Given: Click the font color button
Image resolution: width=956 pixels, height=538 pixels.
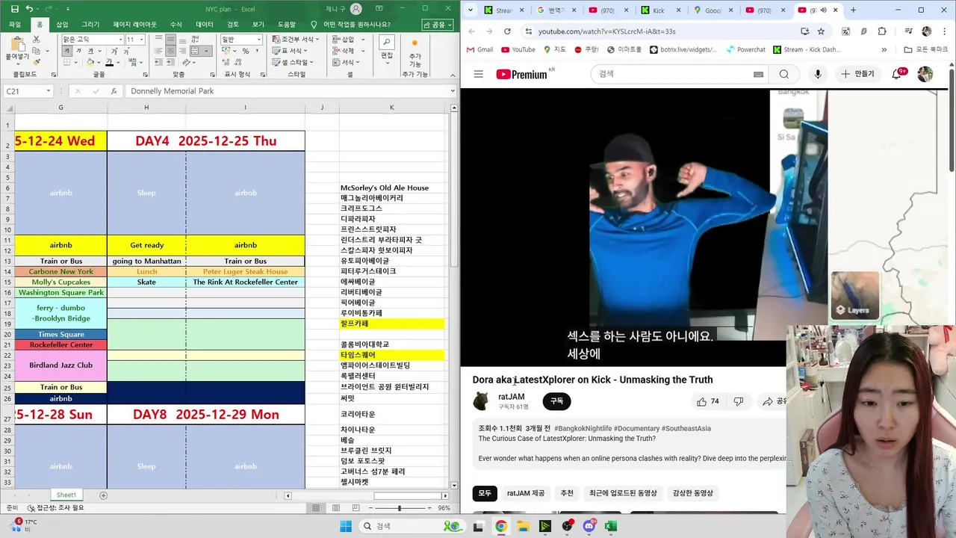Looking at the screenshot, I should [x=110, y=63].
